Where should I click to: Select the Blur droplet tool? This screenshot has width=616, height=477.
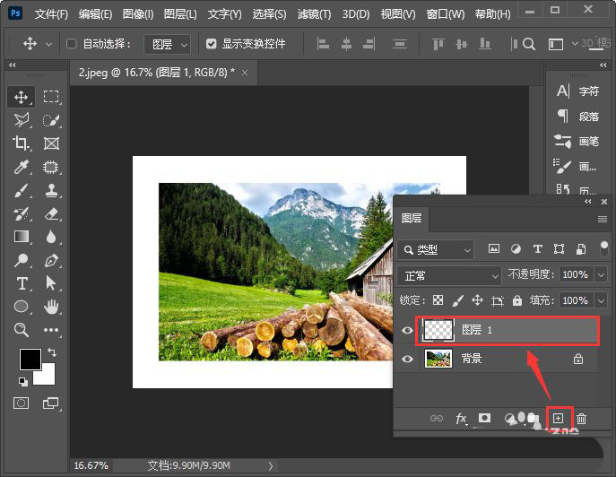[x=51, y=237]
